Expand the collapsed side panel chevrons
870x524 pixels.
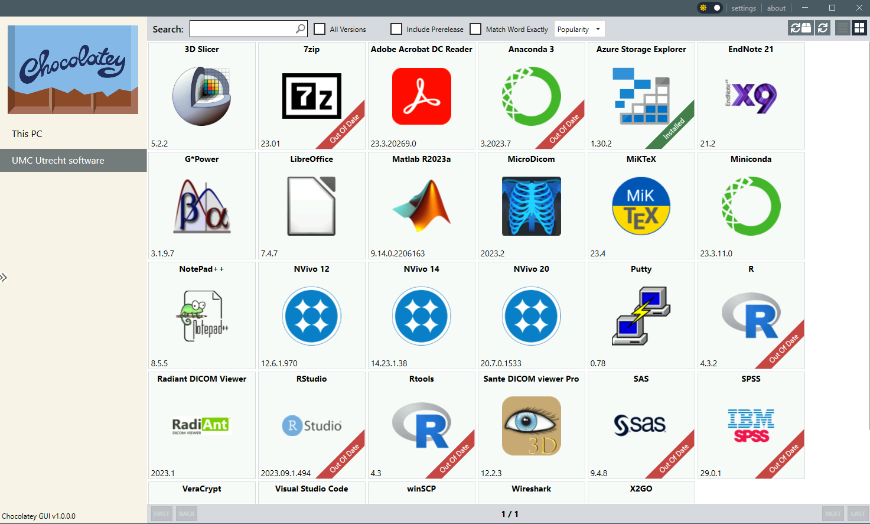[4, 277]
